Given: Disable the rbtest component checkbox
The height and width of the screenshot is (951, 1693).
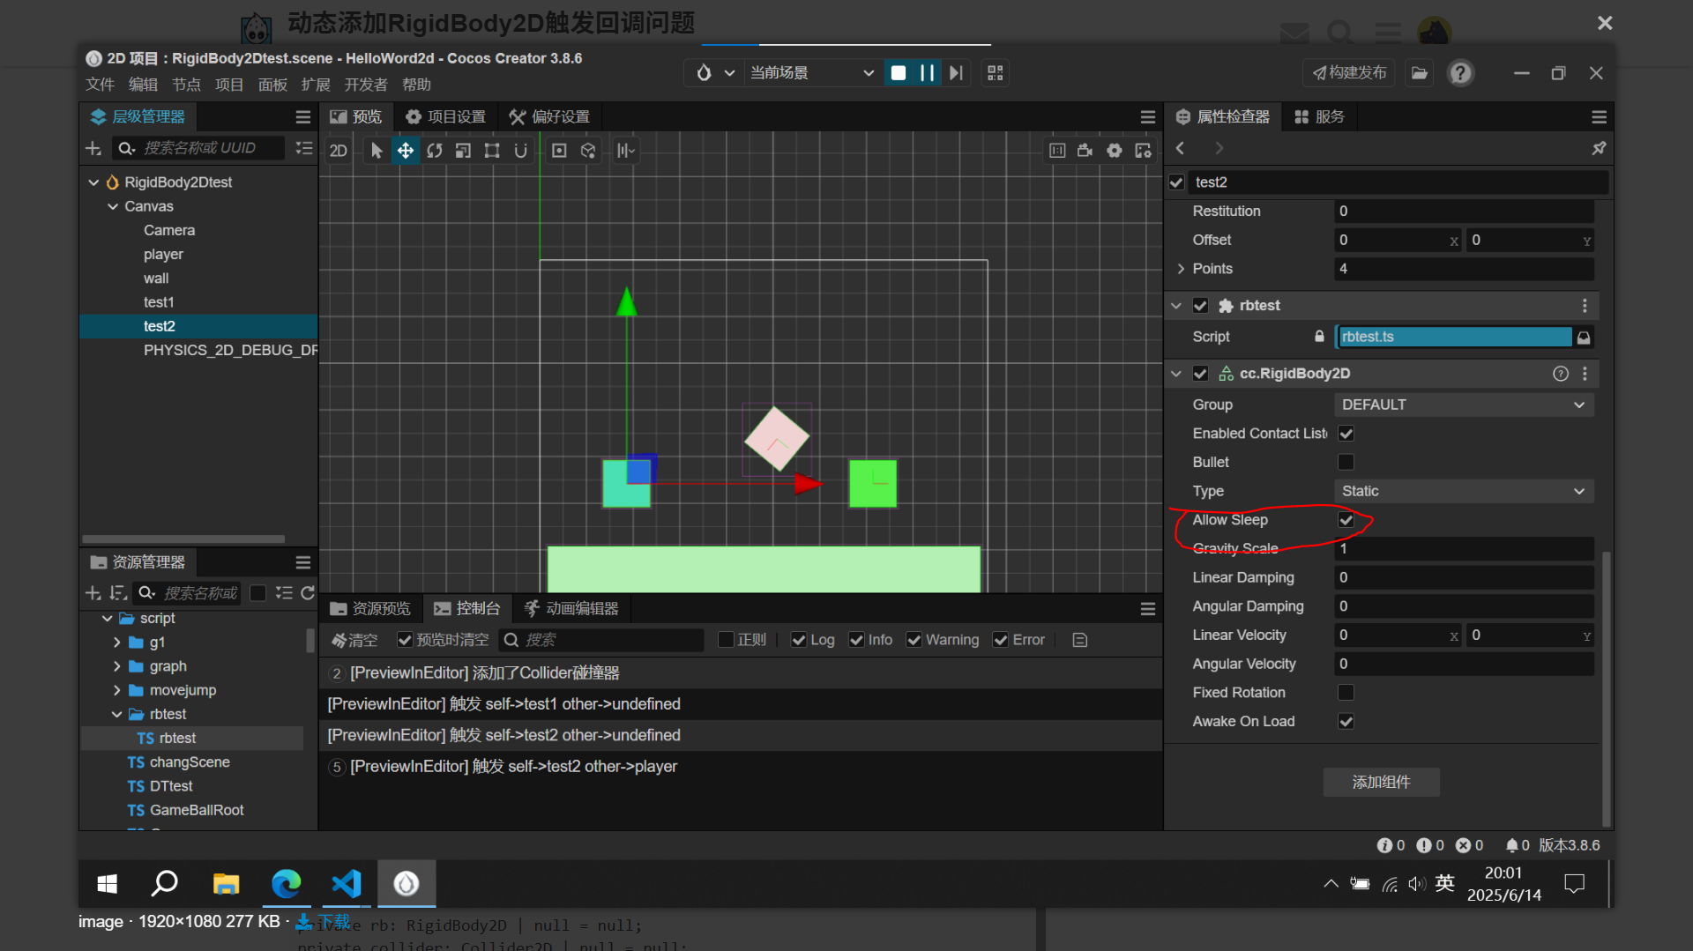Looking at the screenshot, I should 1200,306.
